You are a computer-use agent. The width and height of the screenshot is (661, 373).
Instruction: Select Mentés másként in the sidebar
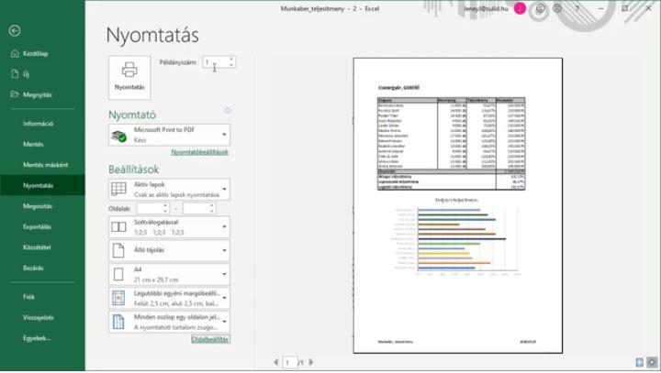coord(45,165)
